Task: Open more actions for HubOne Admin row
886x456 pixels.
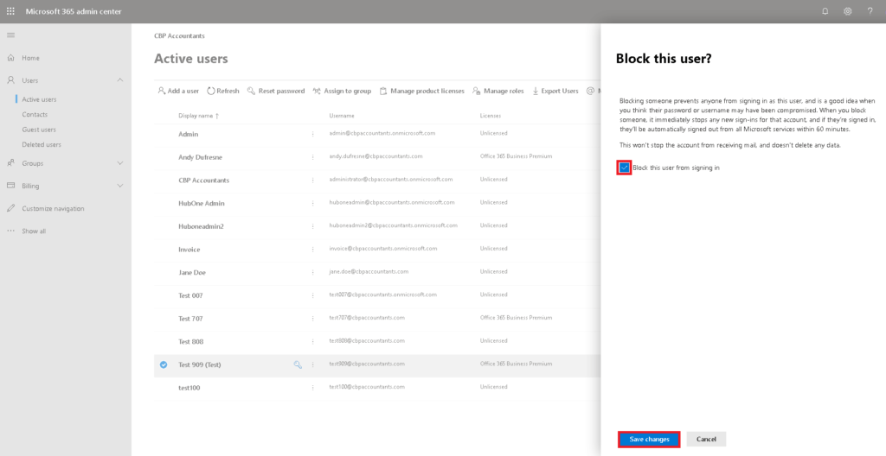Action: 312,203
